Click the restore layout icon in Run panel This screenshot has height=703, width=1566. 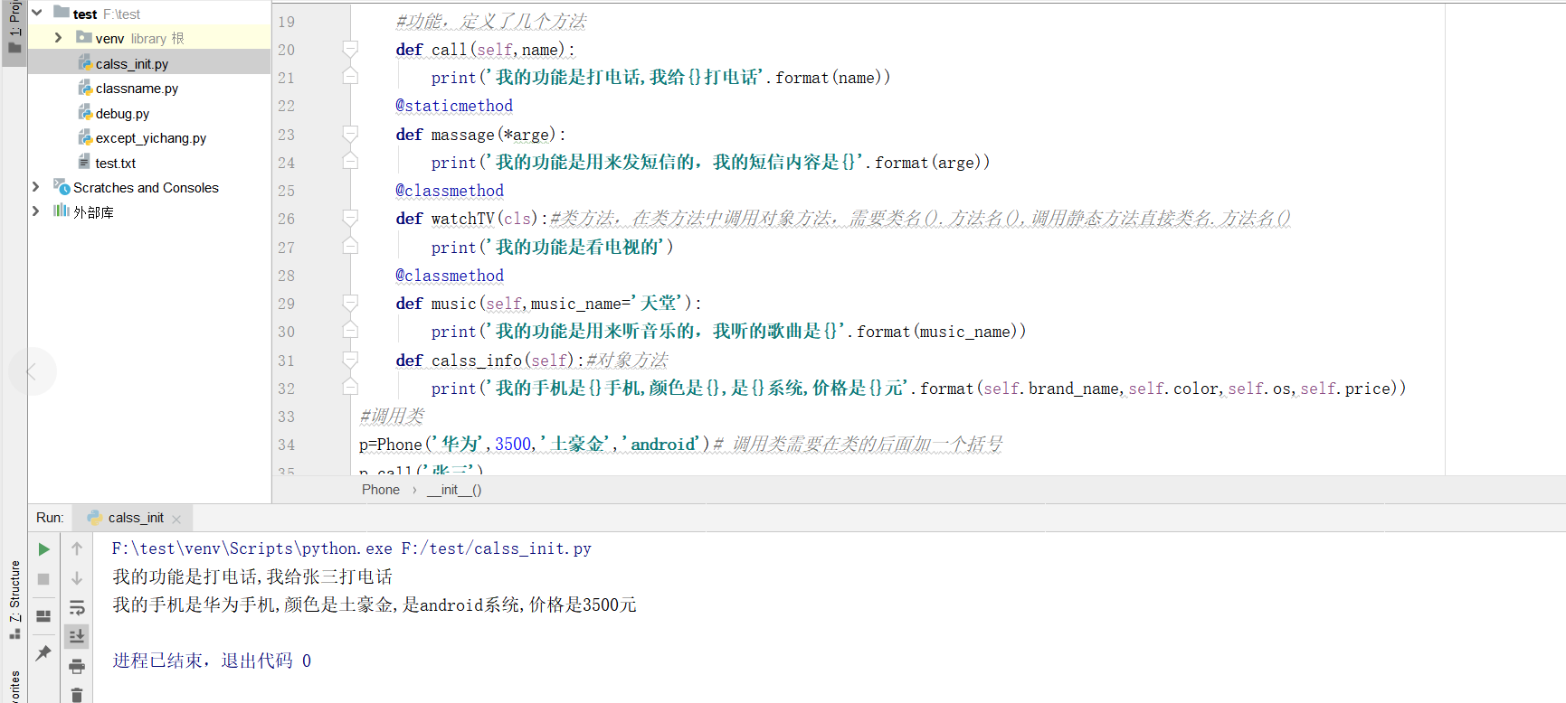coord(43,616)
